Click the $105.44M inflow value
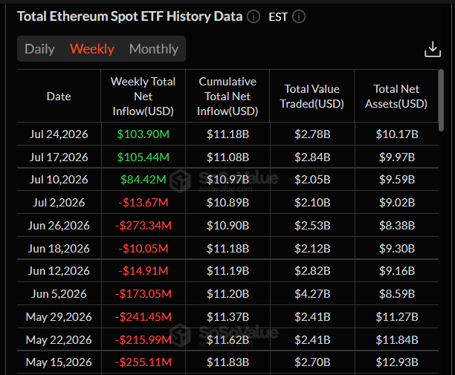Screen dimensions: 455x375 (143, 157)
